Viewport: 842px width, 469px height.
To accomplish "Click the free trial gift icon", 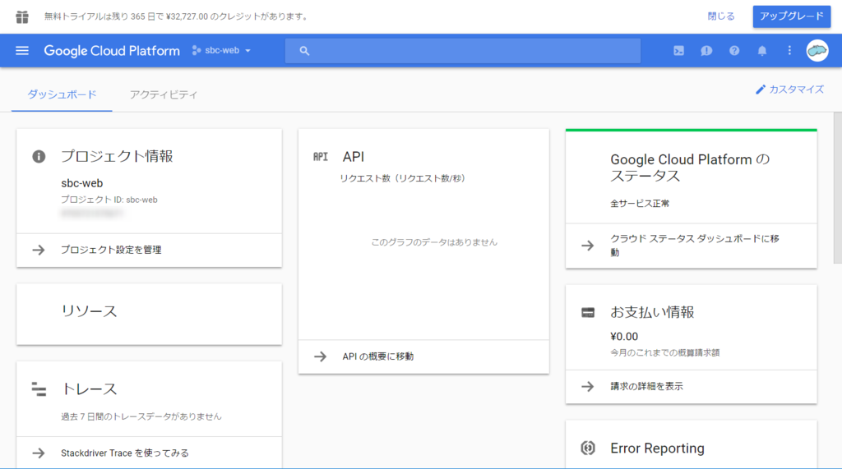I will (x=22, y=16).
